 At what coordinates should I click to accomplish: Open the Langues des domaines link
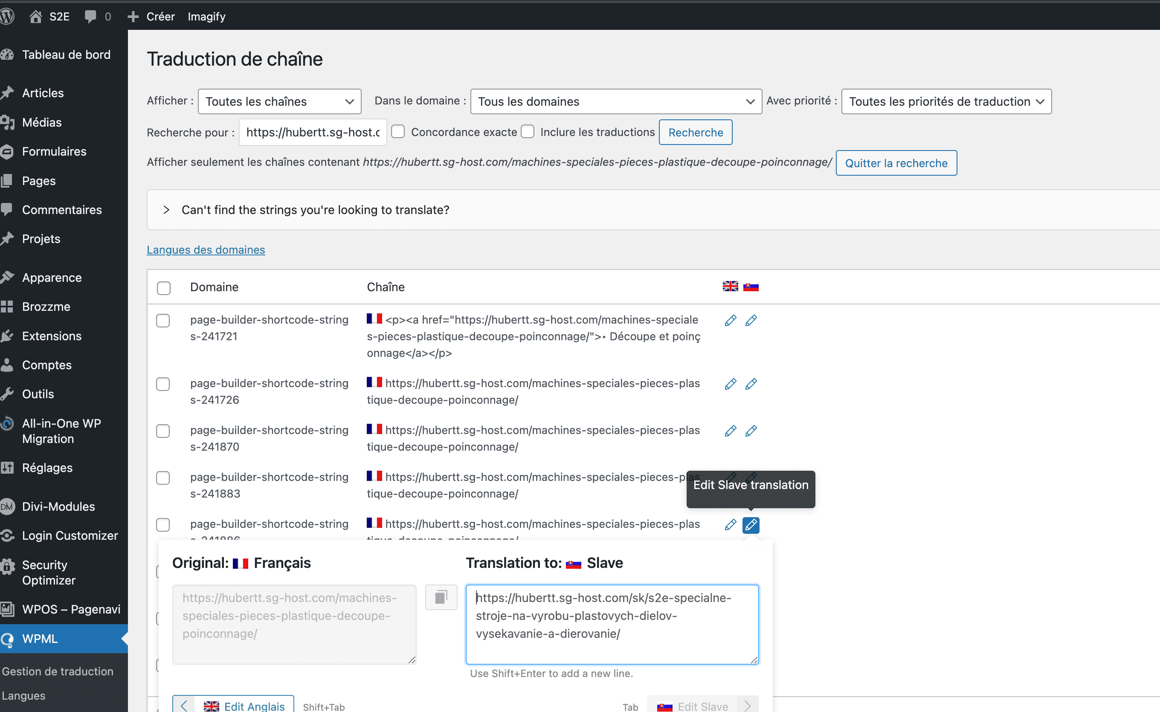coord(206,249)
